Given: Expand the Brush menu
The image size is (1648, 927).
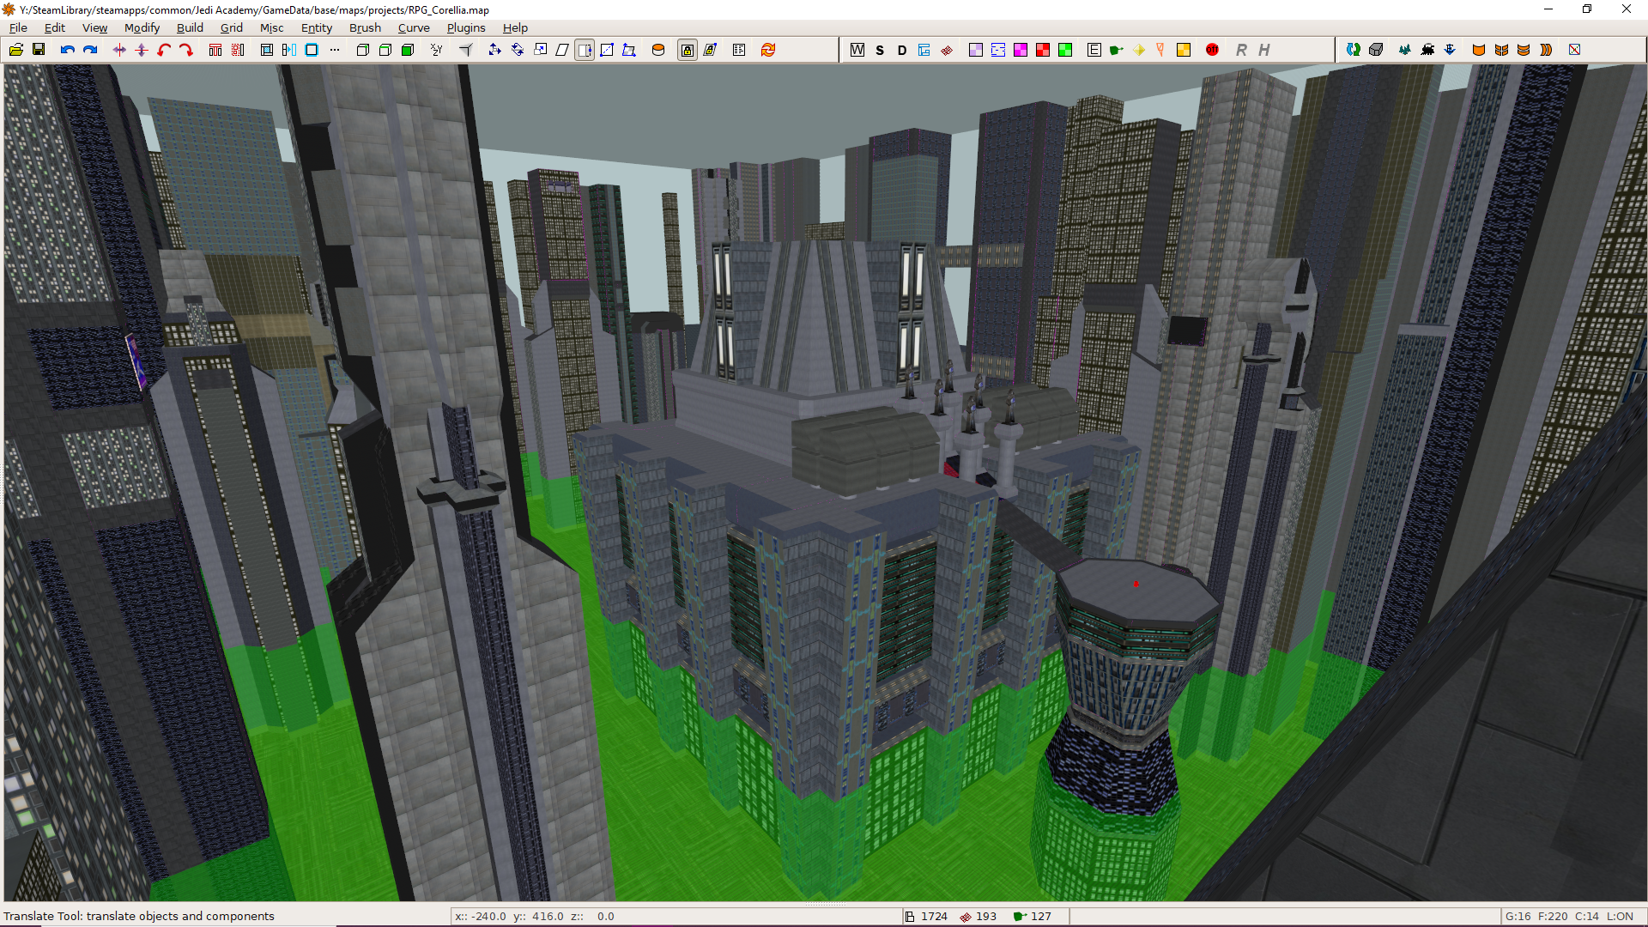Looking at the screenshot, I should click(365, 27).
